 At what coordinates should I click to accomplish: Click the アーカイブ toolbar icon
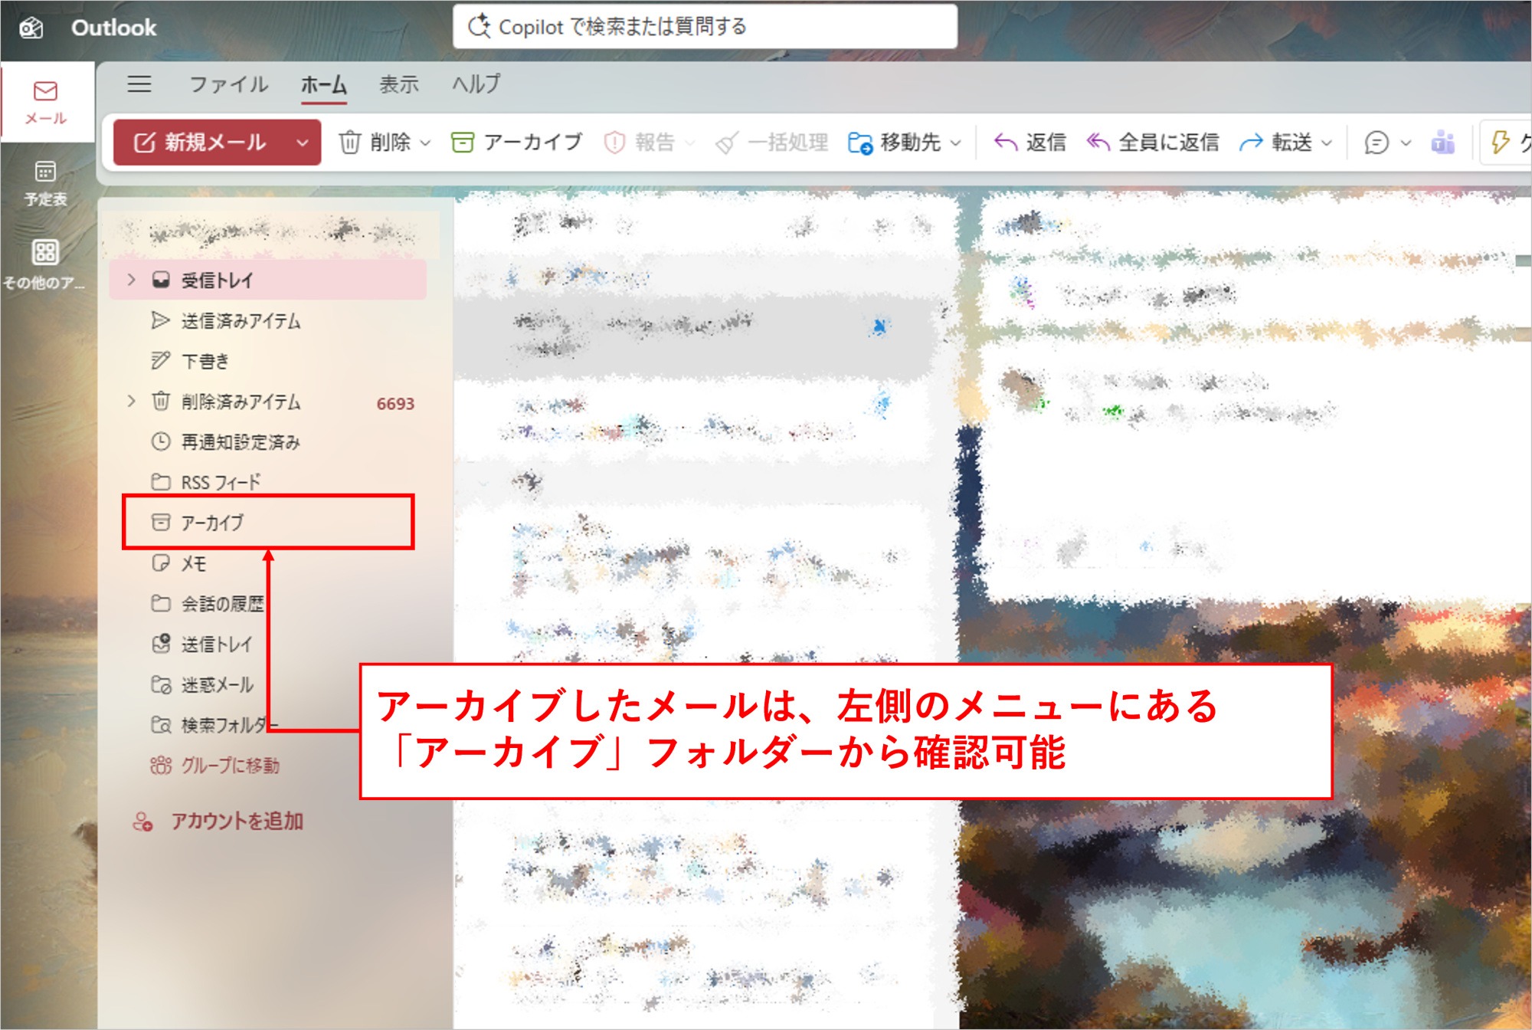click(x=463, y=142)
